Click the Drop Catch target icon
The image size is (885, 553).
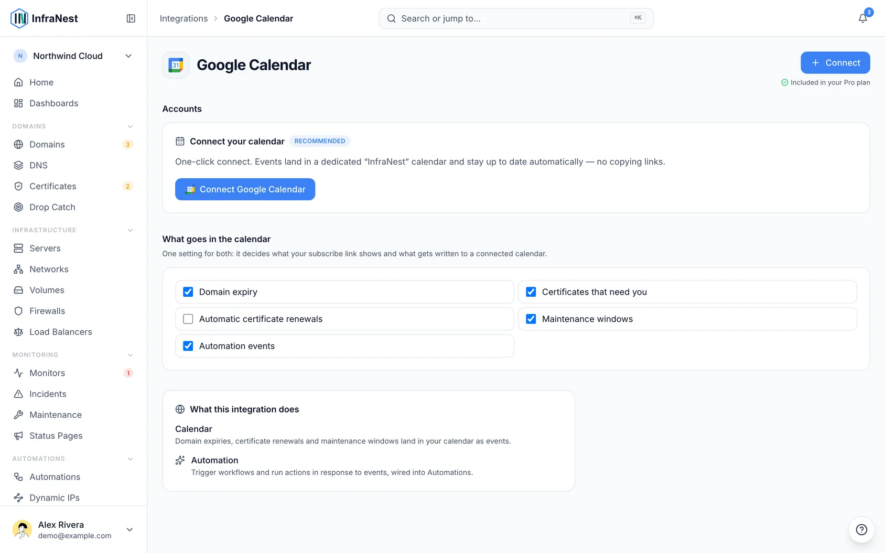18,207
